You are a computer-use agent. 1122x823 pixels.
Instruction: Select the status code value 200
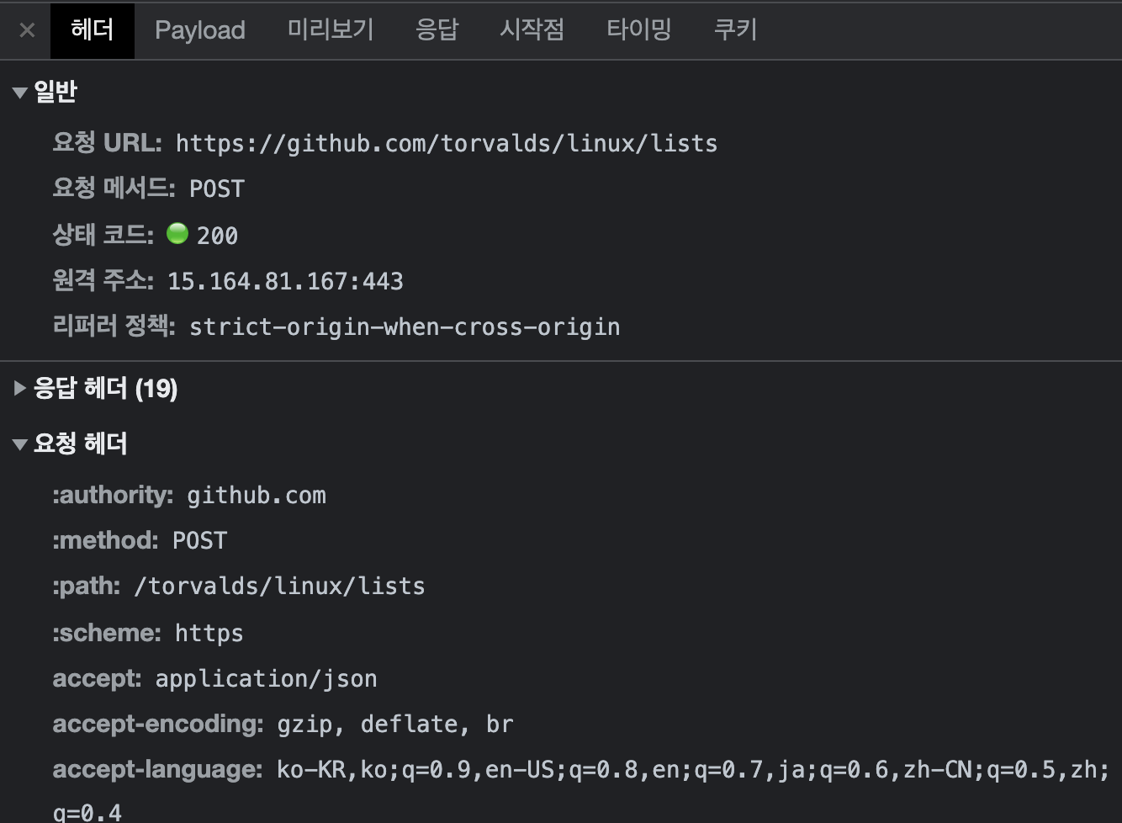pos(217,236)
